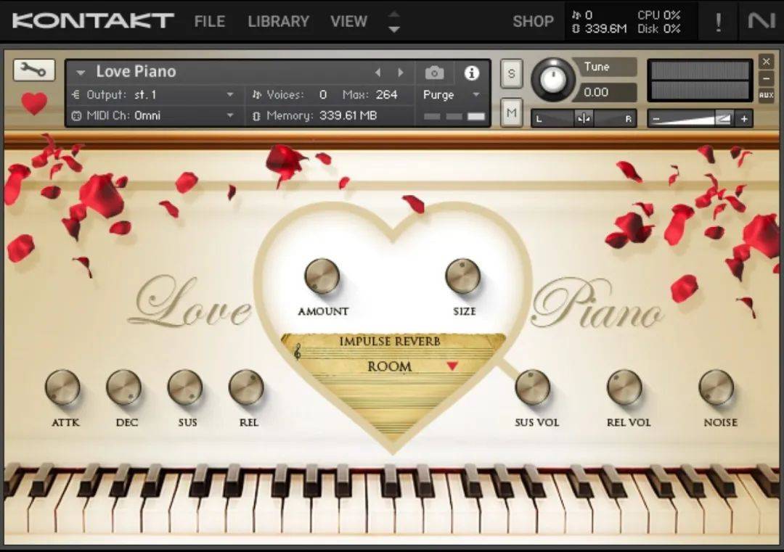Solo the Love Piano instrument

tap(511, 74)
